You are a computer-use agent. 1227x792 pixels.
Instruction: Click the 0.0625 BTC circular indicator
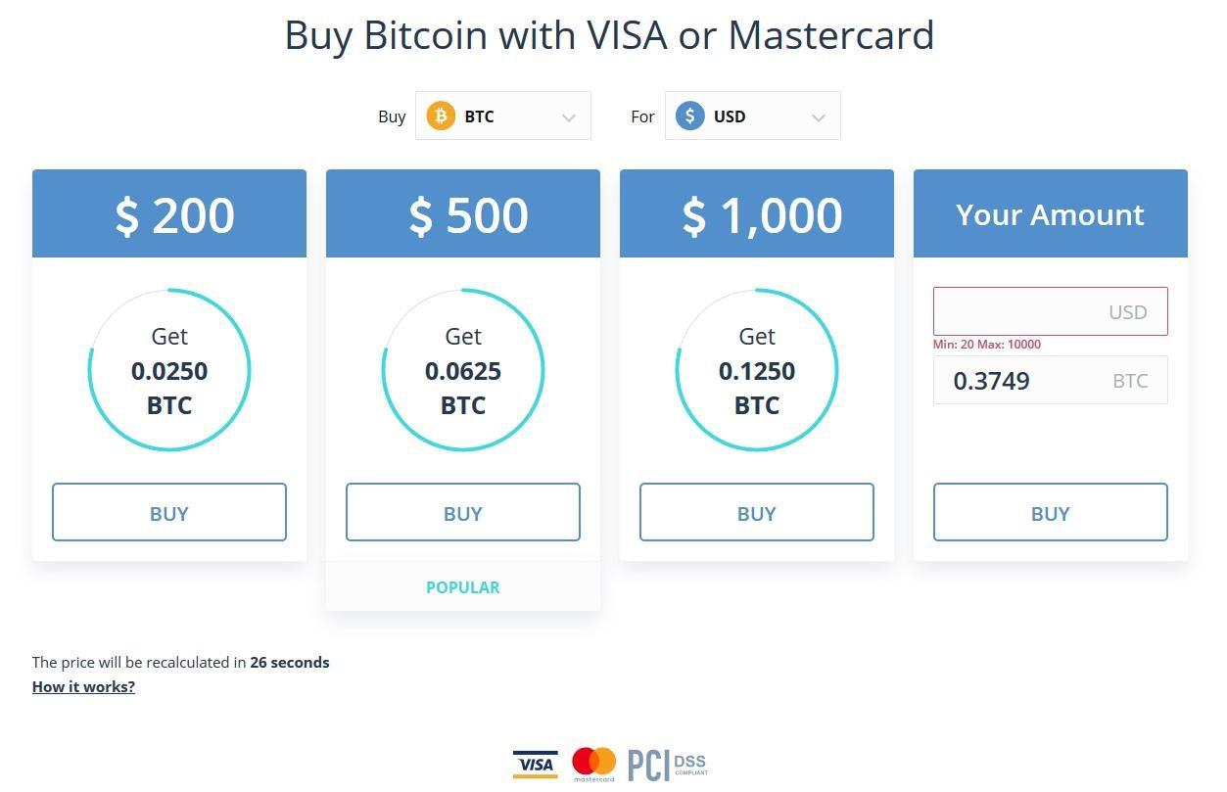[x=463, y=370]
